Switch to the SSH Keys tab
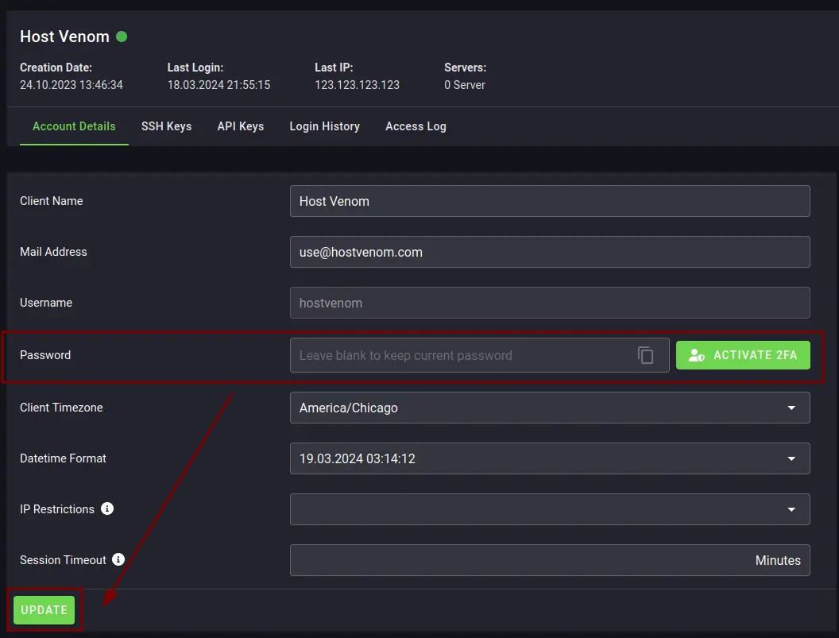Image resolution: width=839 pixels, height=638 pixels. tap(166, 126)
